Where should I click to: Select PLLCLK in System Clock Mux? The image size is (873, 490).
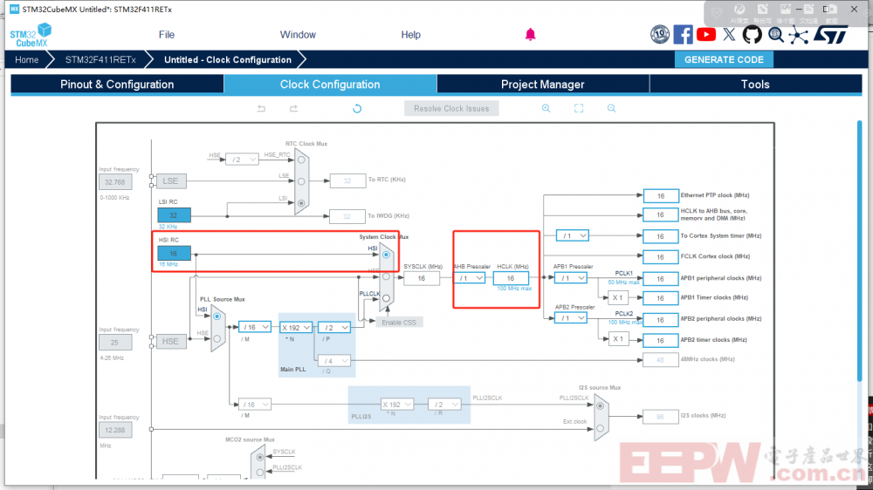click(386, 298)
